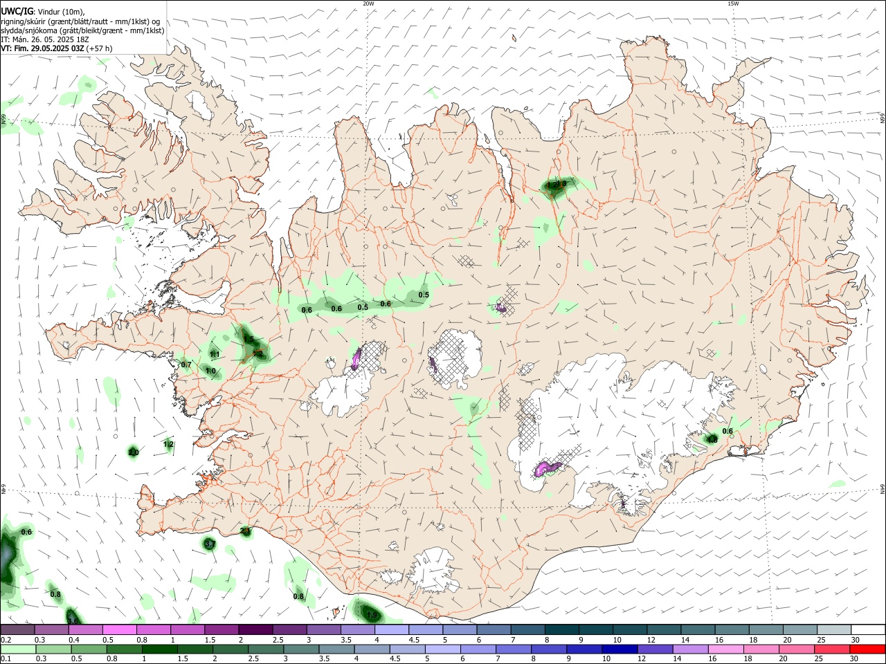Viewport: 886px width, 664px height.
Task: Click the 2.0 precipitation value offshore west
Action: 134,452
